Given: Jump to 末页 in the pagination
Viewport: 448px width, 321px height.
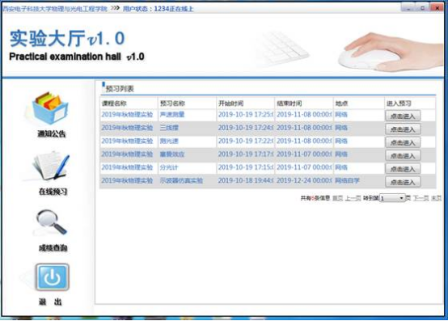Looking at the screenshot, I should 436,198.
